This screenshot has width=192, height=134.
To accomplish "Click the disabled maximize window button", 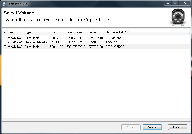I will click(175, 3).
